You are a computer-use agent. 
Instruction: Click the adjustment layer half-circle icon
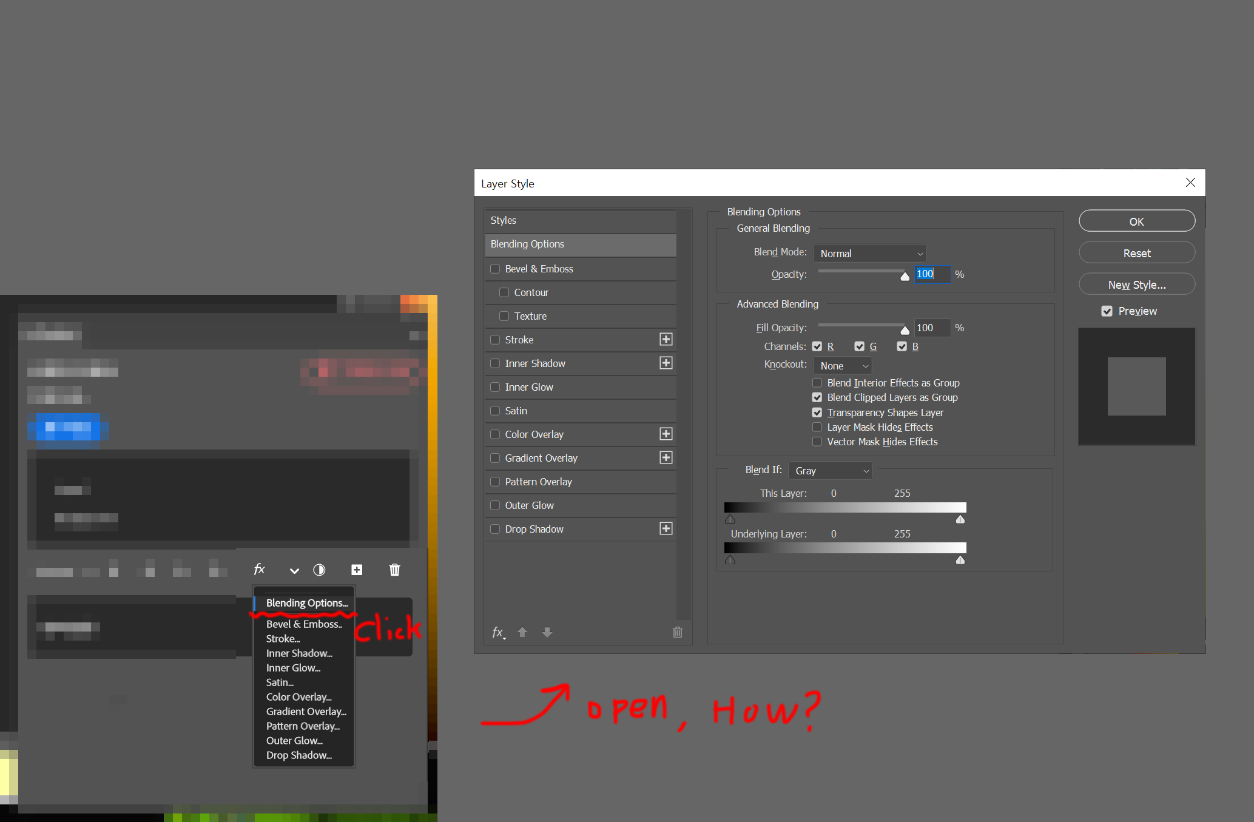(x=319, y=570)
